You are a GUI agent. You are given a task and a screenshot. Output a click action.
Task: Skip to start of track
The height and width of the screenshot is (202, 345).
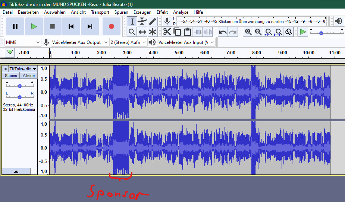click(71, 26)
